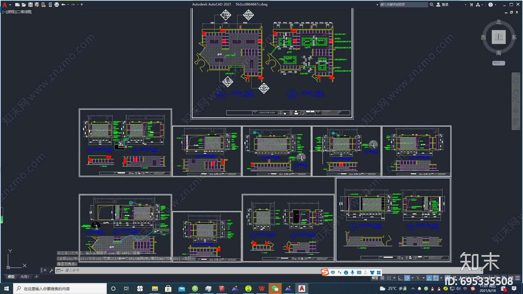Click the command line input field
Image resolution: width=523 pixels, height=294 pixels.
point(163,270)
